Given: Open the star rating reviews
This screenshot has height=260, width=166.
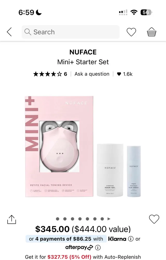Looking at the screenshot, I should click(x=50, y=74).
